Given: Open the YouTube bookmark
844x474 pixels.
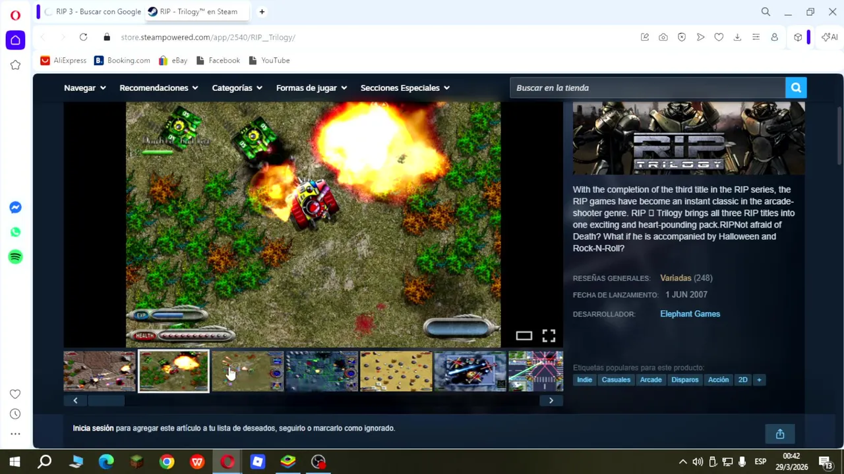Looking at the screenshot, I should [269, 60].
